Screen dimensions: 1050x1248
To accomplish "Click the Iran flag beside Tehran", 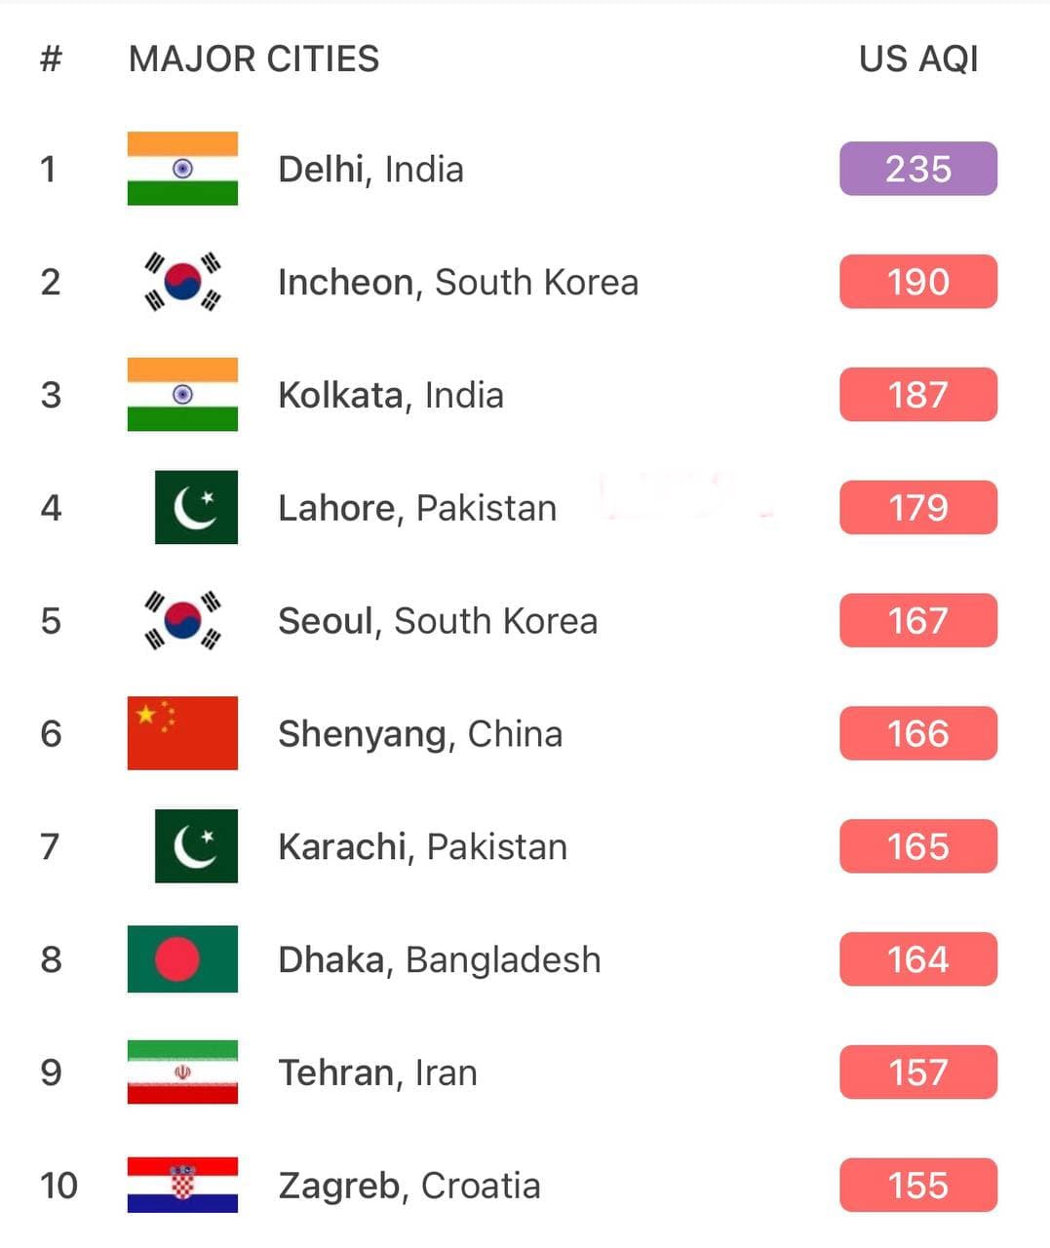I will 182,1072.
